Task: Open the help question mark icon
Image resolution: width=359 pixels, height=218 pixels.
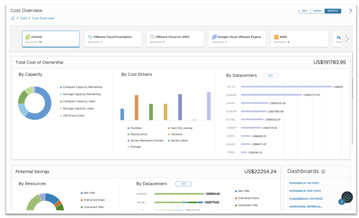Action: point(350,12)
